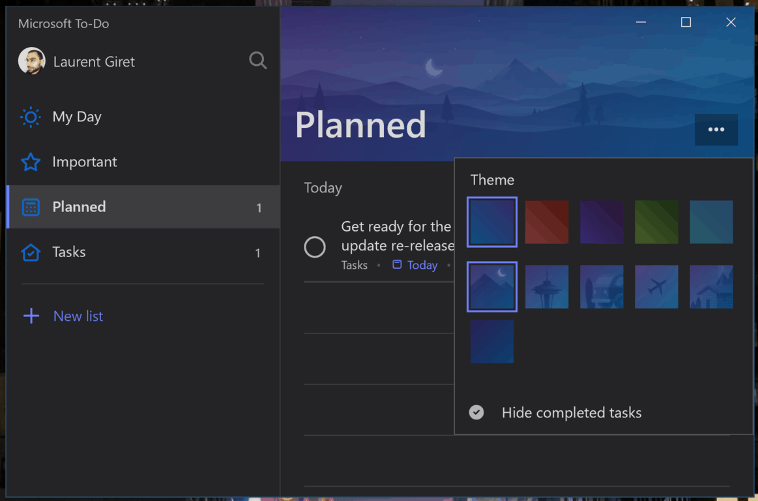The height and width of the screenshot is (501, 758).
Task: Mark the 'Get ready for the' task complete
Action: coord(315,247)
